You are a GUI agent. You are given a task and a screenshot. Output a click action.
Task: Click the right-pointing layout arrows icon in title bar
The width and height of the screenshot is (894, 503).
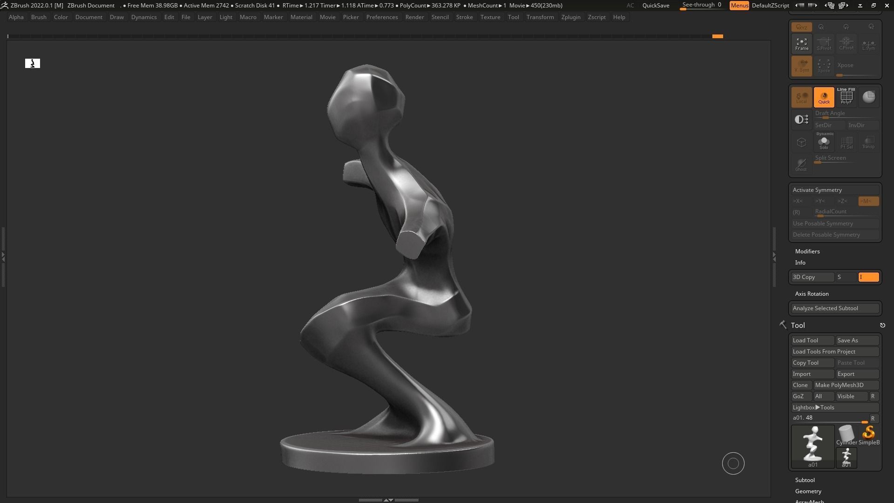(x=813, y=6)
